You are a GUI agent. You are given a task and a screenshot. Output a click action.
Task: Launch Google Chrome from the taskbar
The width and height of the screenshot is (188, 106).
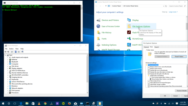(45, 103)
